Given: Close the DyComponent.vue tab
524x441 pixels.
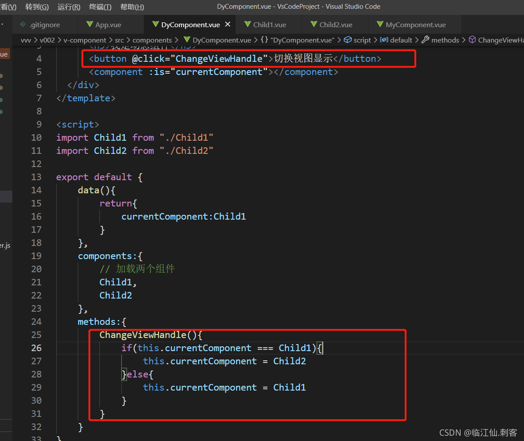Looking at the screenshot, I should 228,25.
